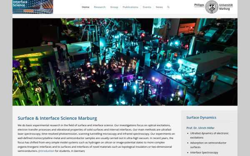Click 'Interface Spectroscopy' list item
The image size is (250, 156).
point(204,153)
